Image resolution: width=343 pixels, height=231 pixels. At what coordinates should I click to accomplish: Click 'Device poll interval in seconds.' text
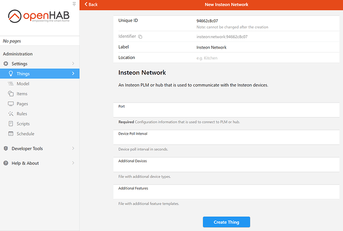[143, 149]
